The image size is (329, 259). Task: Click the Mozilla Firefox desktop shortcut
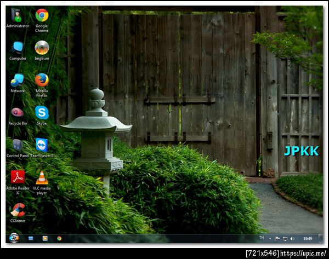click(x=42, y=85)
